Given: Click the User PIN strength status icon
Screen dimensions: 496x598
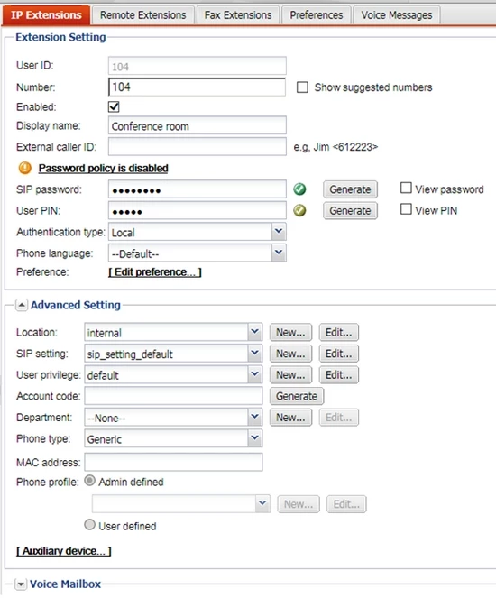Looking at the screenshot, I should click(x=299, y=210).
